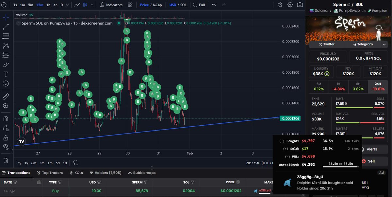Screen dimensions: 392x197
Task: Expand more social links chevron beside Telegram
Action: pos(384,44)
